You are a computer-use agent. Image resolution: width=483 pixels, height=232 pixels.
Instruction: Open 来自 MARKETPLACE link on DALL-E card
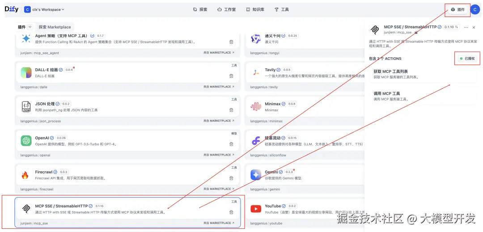[219, 87]
